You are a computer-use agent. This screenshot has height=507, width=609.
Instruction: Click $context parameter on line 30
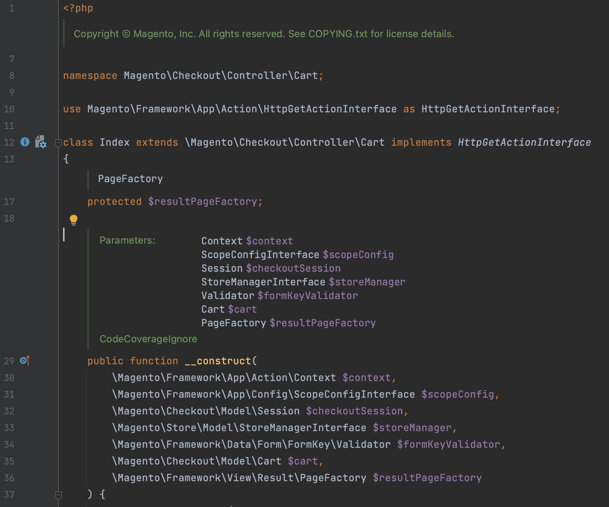[x=366, y=378]
